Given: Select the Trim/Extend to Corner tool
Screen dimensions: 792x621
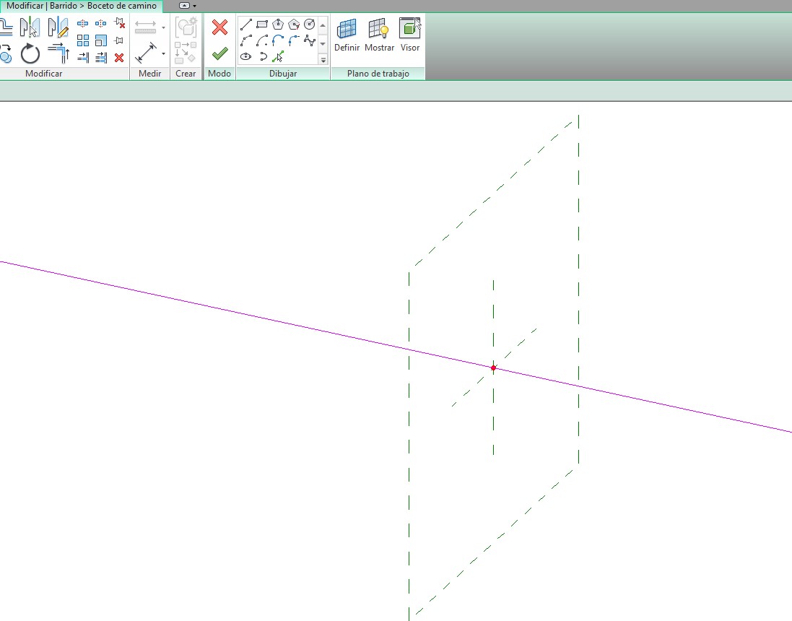Looking at the screenshot, I should pyautogui.click(x=58, y=53).
